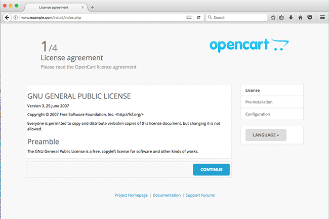Click the browser back arrow button

tap(7, 17)
